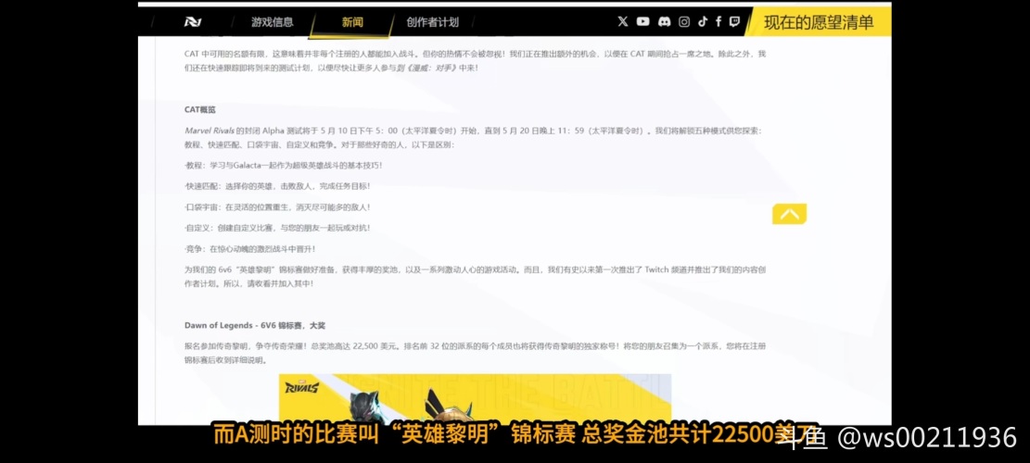Screen dimensions: 1030x463
Task: Click the yellow back-to-top arrow button
Action: (790, 214)
